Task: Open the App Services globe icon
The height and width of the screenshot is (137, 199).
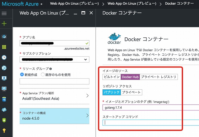Action: point(4,68)
